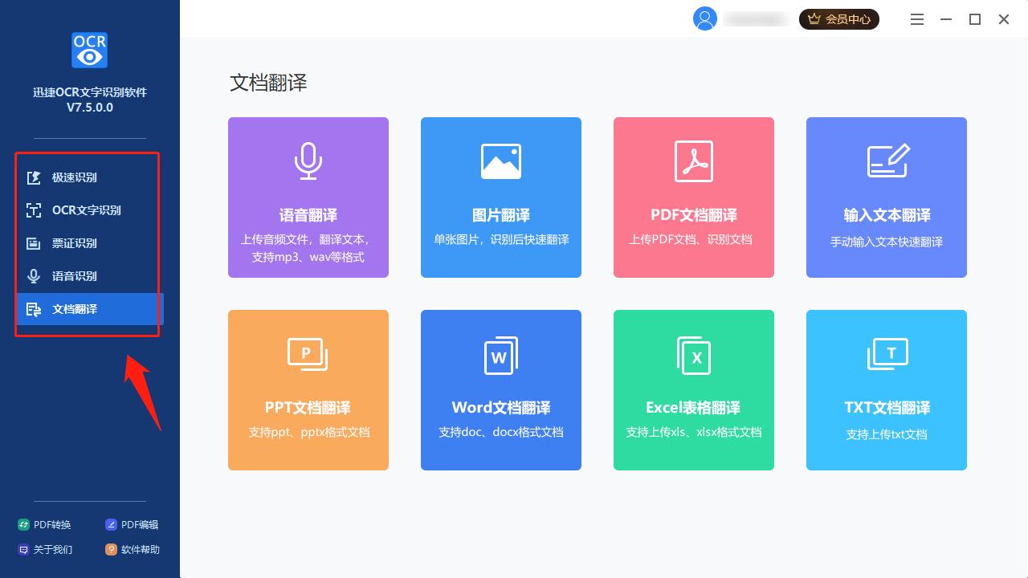1028x578 pixels.
Task: Open Word文档翻译 document translation
Action: (x=500, y=390)
